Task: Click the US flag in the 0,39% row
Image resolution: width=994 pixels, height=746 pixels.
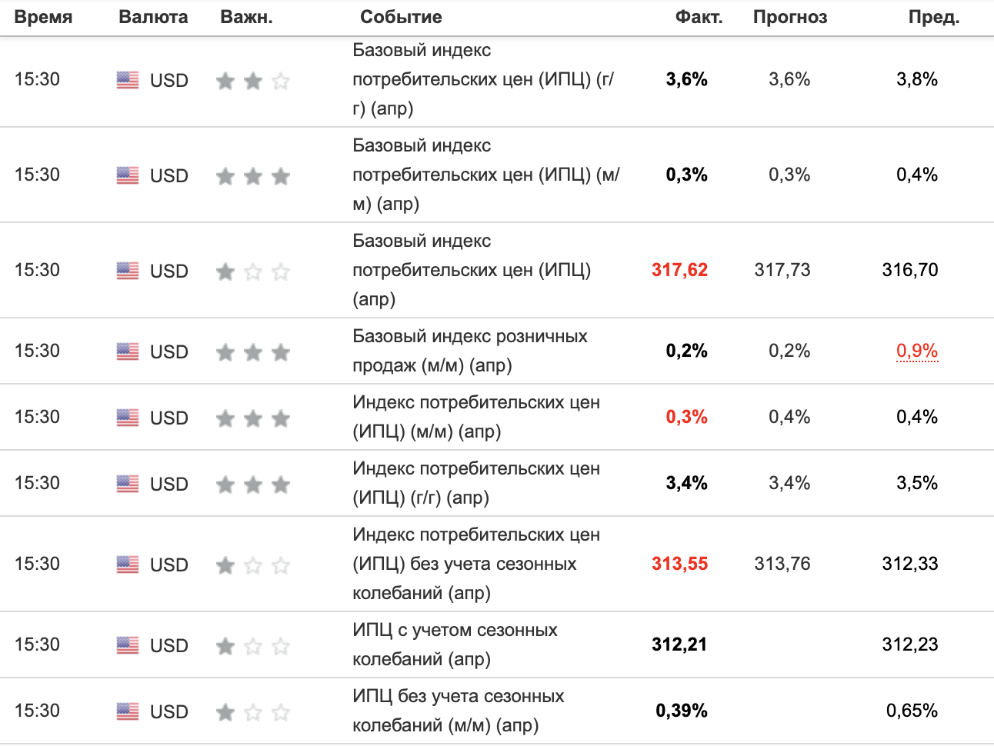Action: click(128, 711)
